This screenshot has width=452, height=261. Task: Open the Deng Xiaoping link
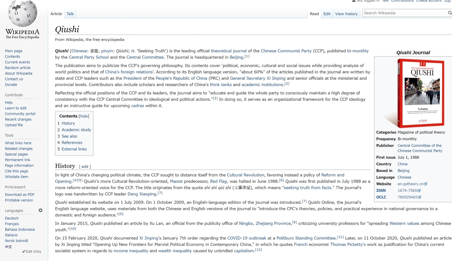[x=142, y=194]
